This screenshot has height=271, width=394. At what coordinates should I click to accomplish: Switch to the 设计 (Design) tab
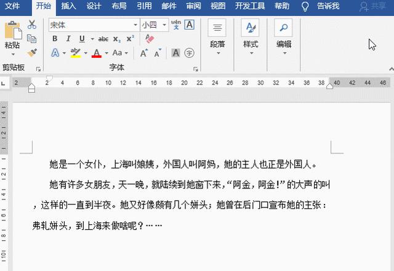pyautogui.click(x=94, y=6)
